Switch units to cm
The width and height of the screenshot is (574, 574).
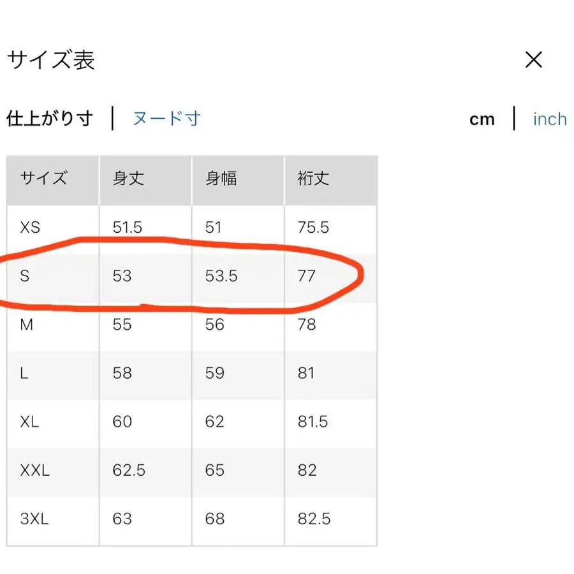(x=482, y=119)
